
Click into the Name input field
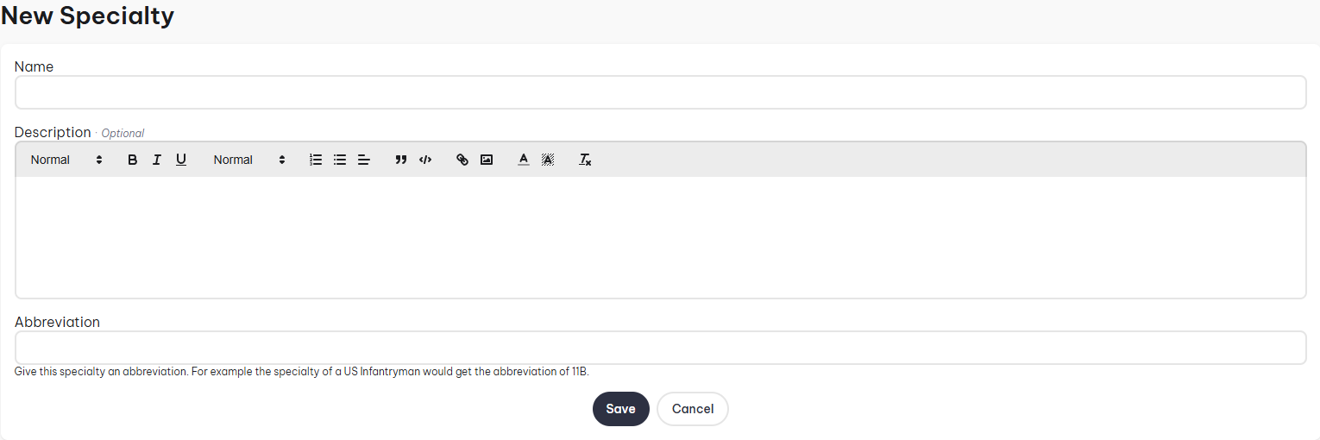[660, 92]
